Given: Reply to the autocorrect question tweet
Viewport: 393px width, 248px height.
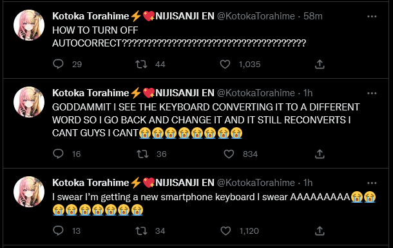Looking at the screenshot, I should tap(58, 64).
